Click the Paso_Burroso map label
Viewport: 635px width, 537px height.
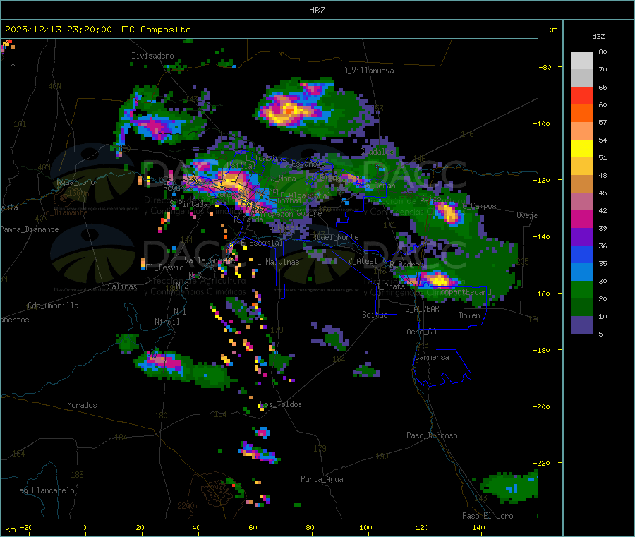432,436
